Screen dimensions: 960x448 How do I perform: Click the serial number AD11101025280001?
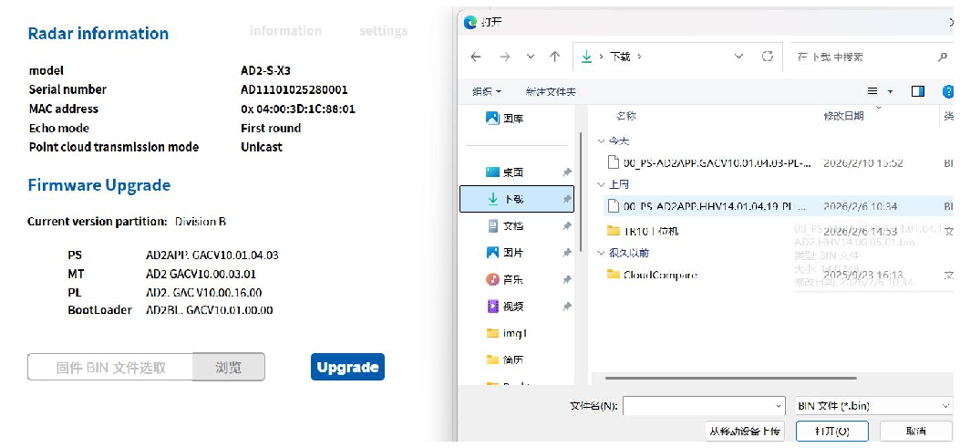[294, 90]
